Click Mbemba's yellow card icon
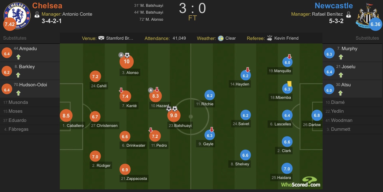The height and width of the screenshot is (192, 383). 289,84
